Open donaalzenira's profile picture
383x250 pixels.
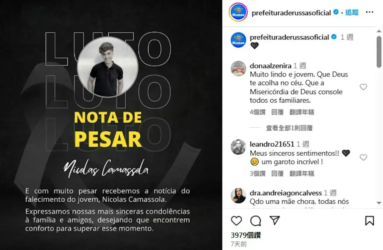tap(238, 69)
